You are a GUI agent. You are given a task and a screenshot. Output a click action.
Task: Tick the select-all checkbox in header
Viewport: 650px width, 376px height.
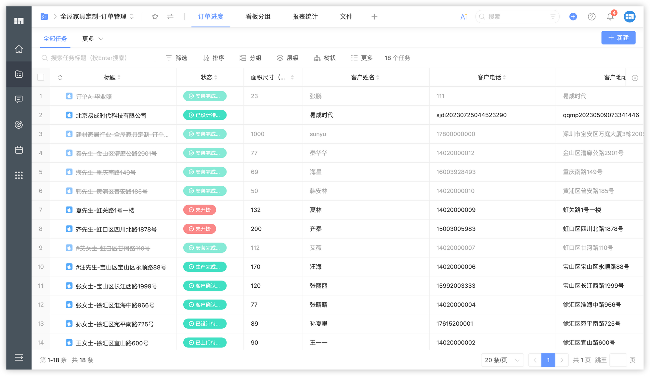41,77
